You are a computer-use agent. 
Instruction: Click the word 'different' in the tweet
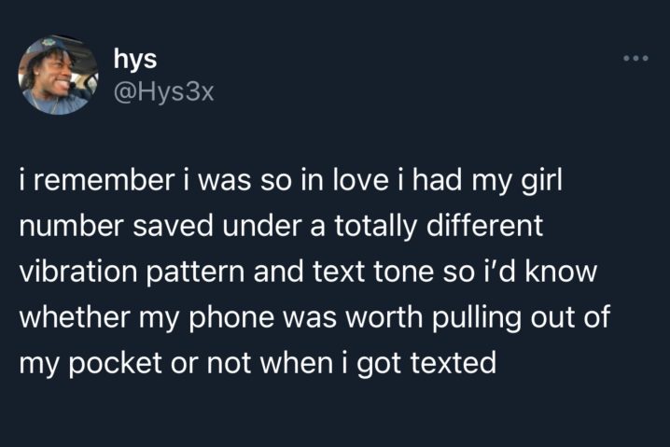(x=484, y=225)
